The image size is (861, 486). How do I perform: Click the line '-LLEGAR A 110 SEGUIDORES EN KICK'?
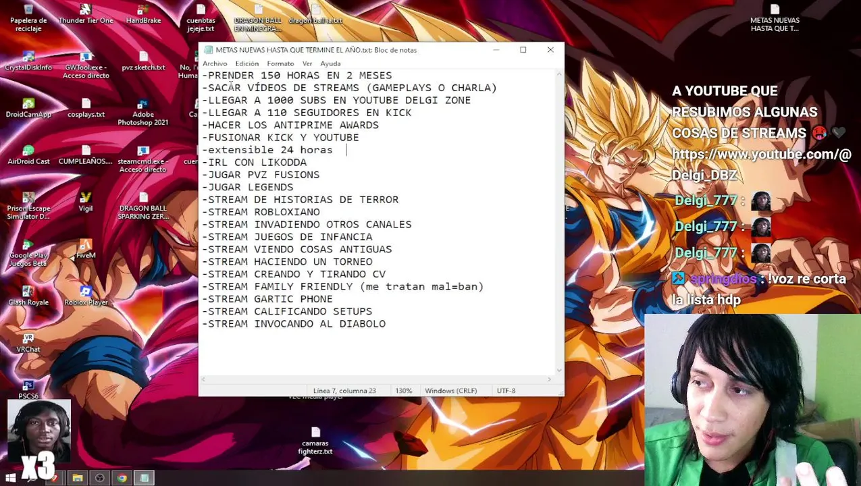coord(307,113)
